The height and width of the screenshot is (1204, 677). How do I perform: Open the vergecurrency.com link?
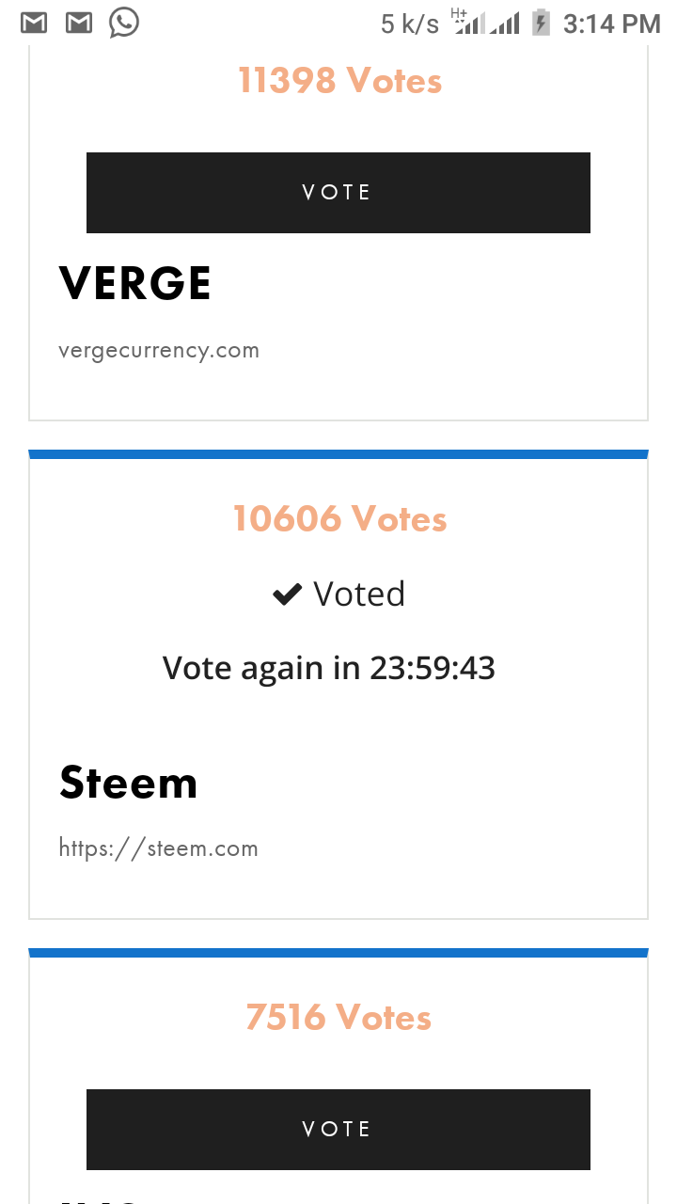pos(159,351)
